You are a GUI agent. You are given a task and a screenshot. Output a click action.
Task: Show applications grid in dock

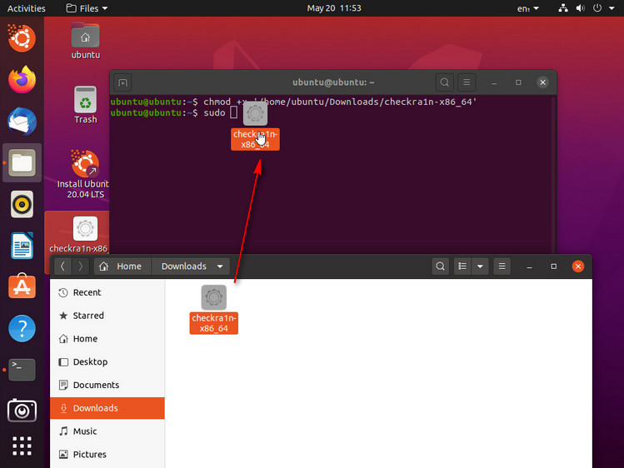click(22, 446)
